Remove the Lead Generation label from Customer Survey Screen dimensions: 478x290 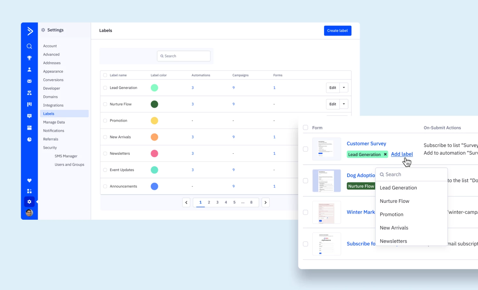pos(385,155)
